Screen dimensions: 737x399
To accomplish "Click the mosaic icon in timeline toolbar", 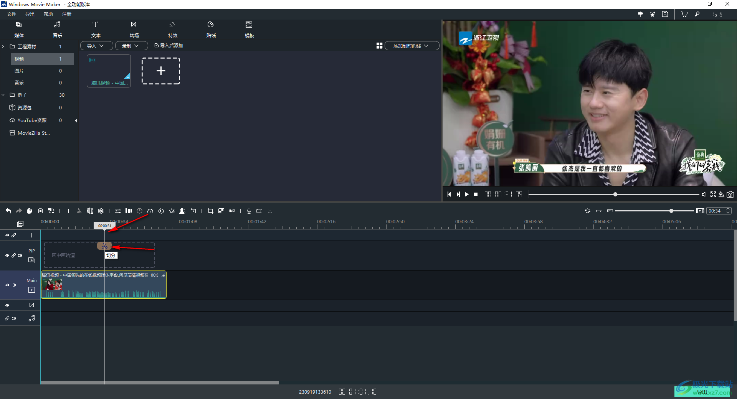I will tap(221, 211).
